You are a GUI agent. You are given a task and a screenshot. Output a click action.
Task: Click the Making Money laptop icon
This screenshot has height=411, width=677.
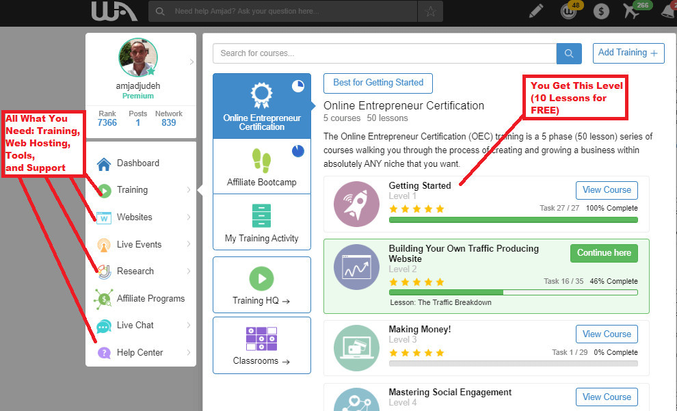(x=357, y=348)
